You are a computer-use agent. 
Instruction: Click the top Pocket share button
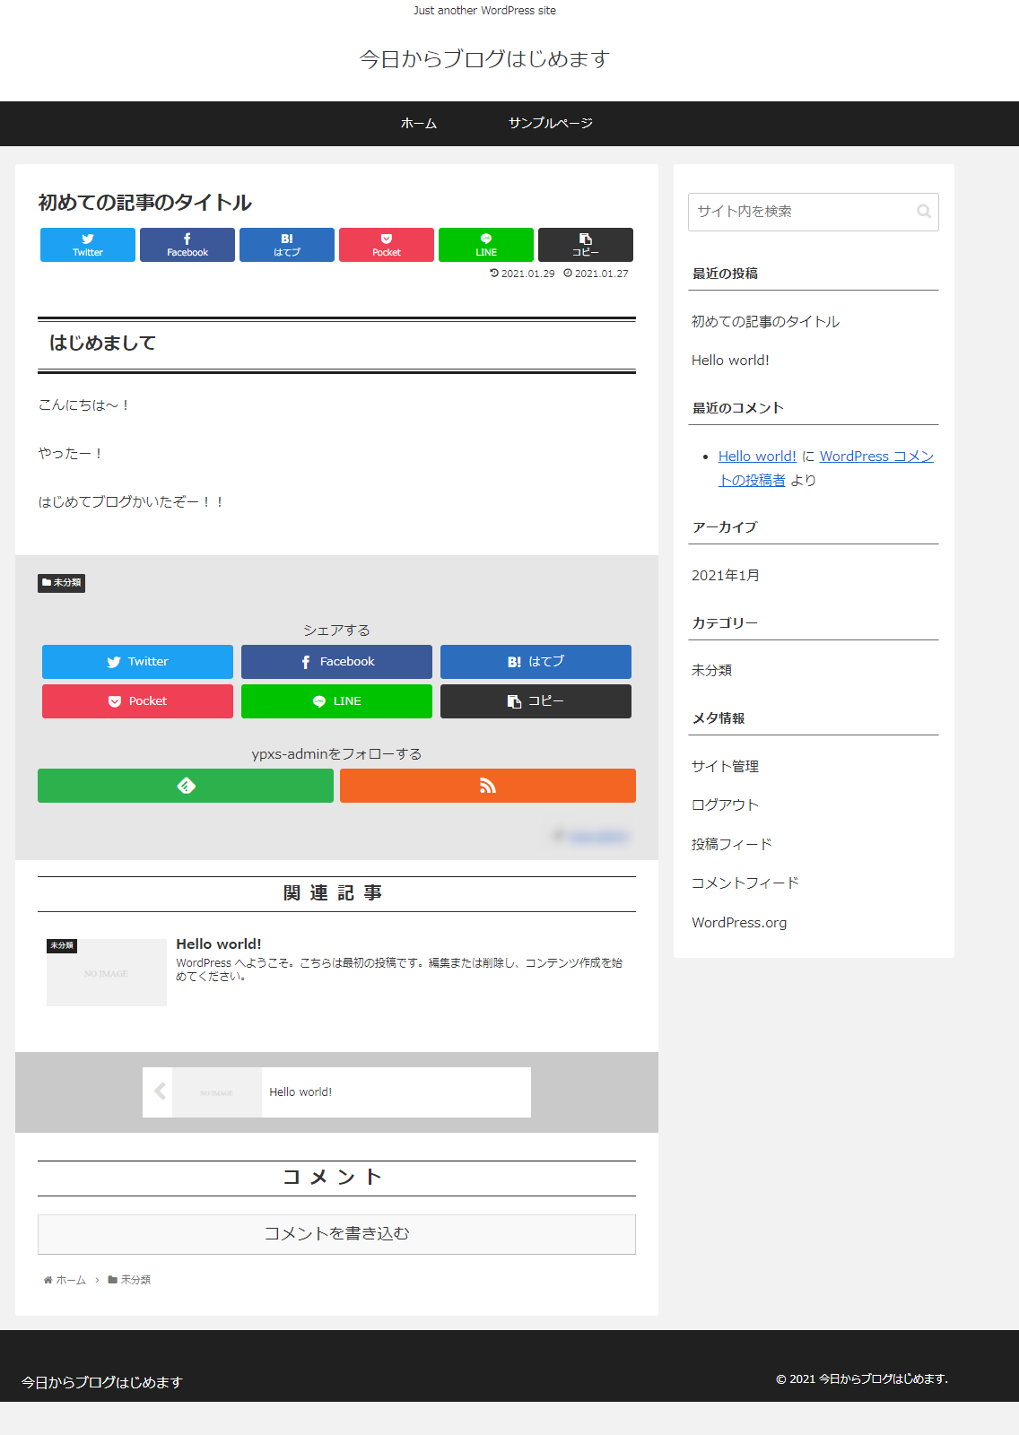pos(387,245)
